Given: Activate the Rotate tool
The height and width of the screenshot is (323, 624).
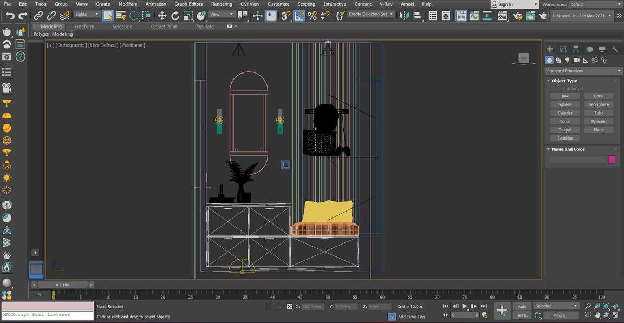Looking at the screenshot, I should [175, 16].
